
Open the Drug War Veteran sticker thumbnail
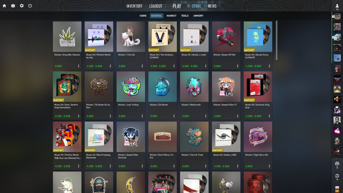click(x=67, y=37)
